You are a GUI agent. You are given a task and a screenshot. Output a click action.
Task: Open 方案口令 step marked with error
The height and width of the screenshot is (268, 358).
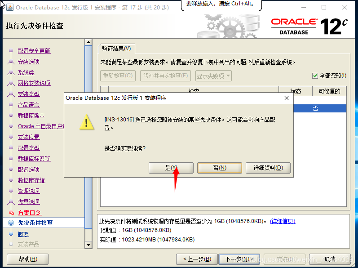[x=30, y=213]
